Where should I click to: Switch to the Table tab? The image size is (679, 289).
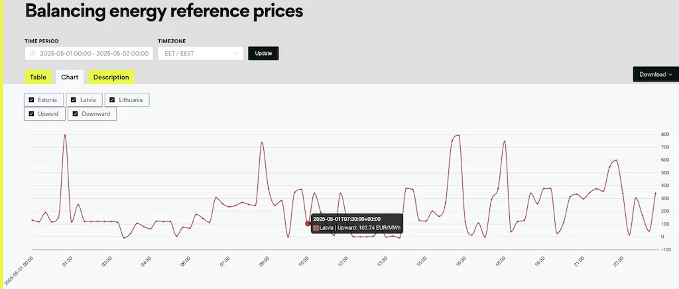[38, 77]
